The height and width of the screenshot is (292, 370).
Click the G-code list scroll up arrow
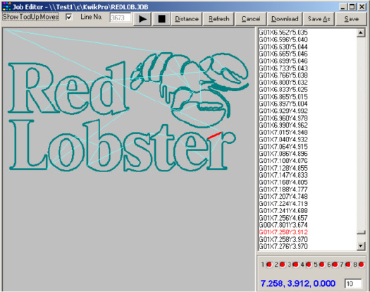tap(361, 33)
